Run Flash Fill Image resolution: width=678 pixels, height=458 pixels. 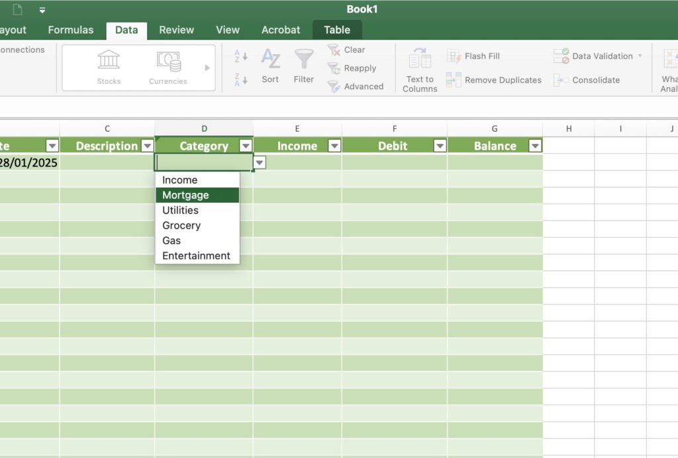473,56
